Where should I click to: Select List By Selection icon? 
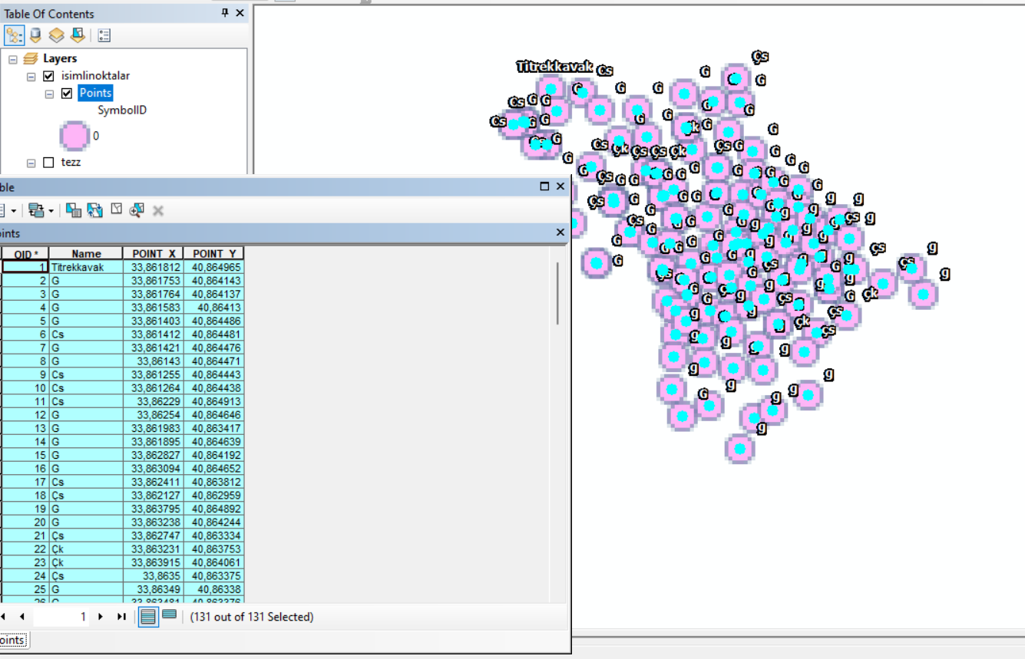[78, 35]
